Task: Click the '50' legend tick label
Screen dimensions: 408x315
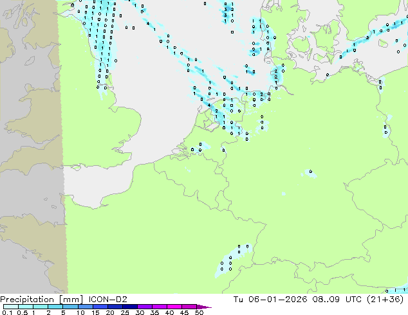Action: 199,312
